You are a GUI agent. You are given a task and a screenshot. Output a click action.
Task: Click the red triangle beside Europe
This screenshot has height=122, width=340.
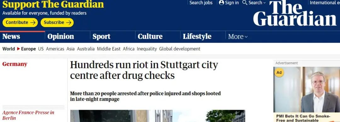point(19,49)
